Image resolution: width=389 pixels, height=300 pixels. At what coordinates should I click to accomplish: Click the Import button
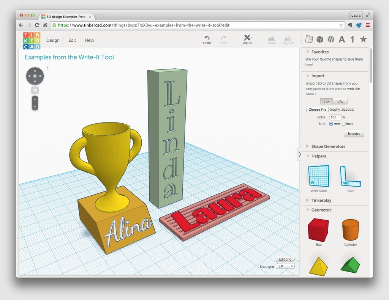tap(354, 134)
